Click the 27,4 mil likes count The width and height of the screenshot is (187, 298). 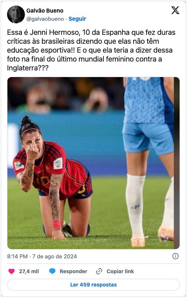point(29,271)
